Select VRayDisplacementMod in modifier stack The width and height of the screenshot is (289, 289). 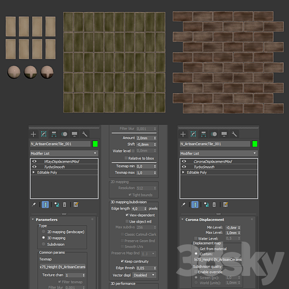(x=61, y=162)
